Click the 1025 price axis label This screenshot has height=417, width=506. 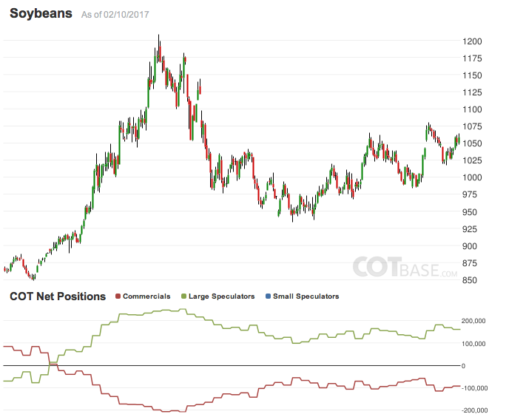(472, 160)
